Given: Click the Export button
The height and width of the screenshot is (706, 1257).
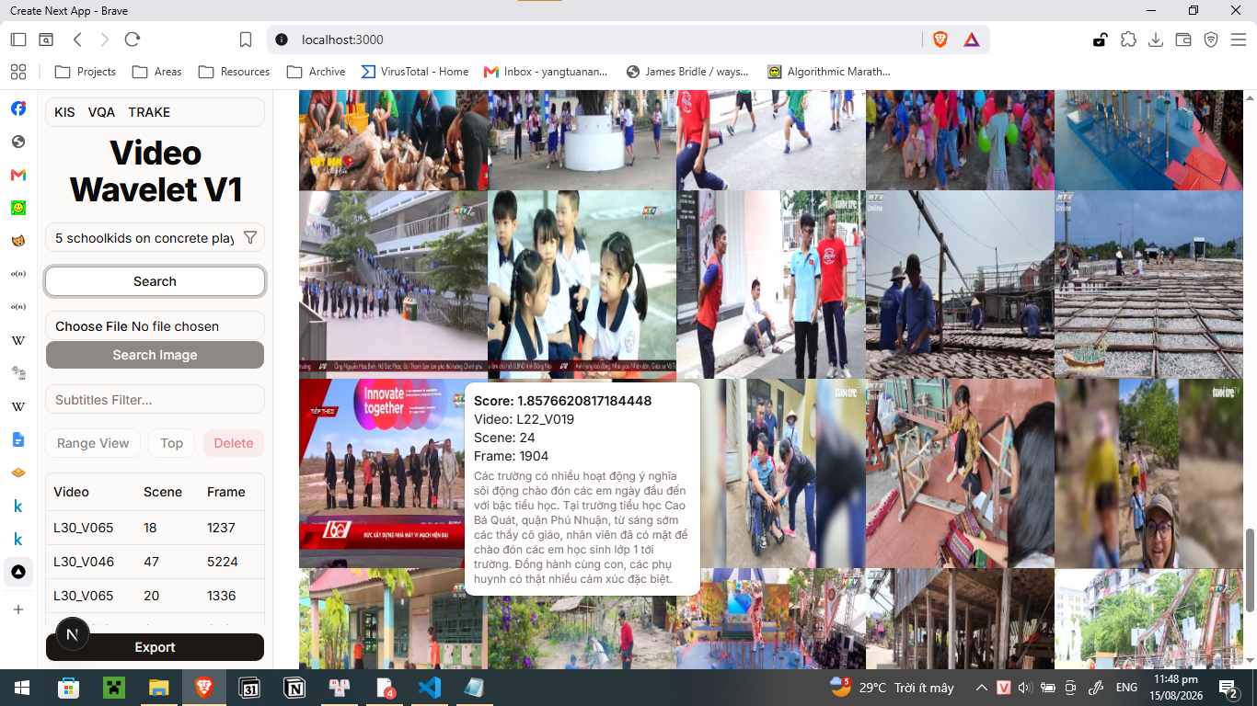Looking at the screenshot, I should coord(155,647).
